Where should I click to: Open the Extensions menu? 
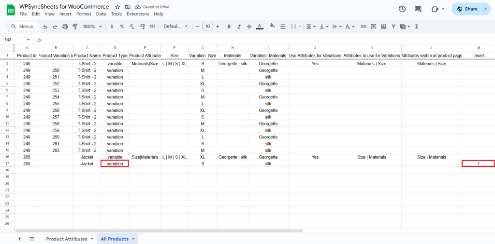click(138, 14)
